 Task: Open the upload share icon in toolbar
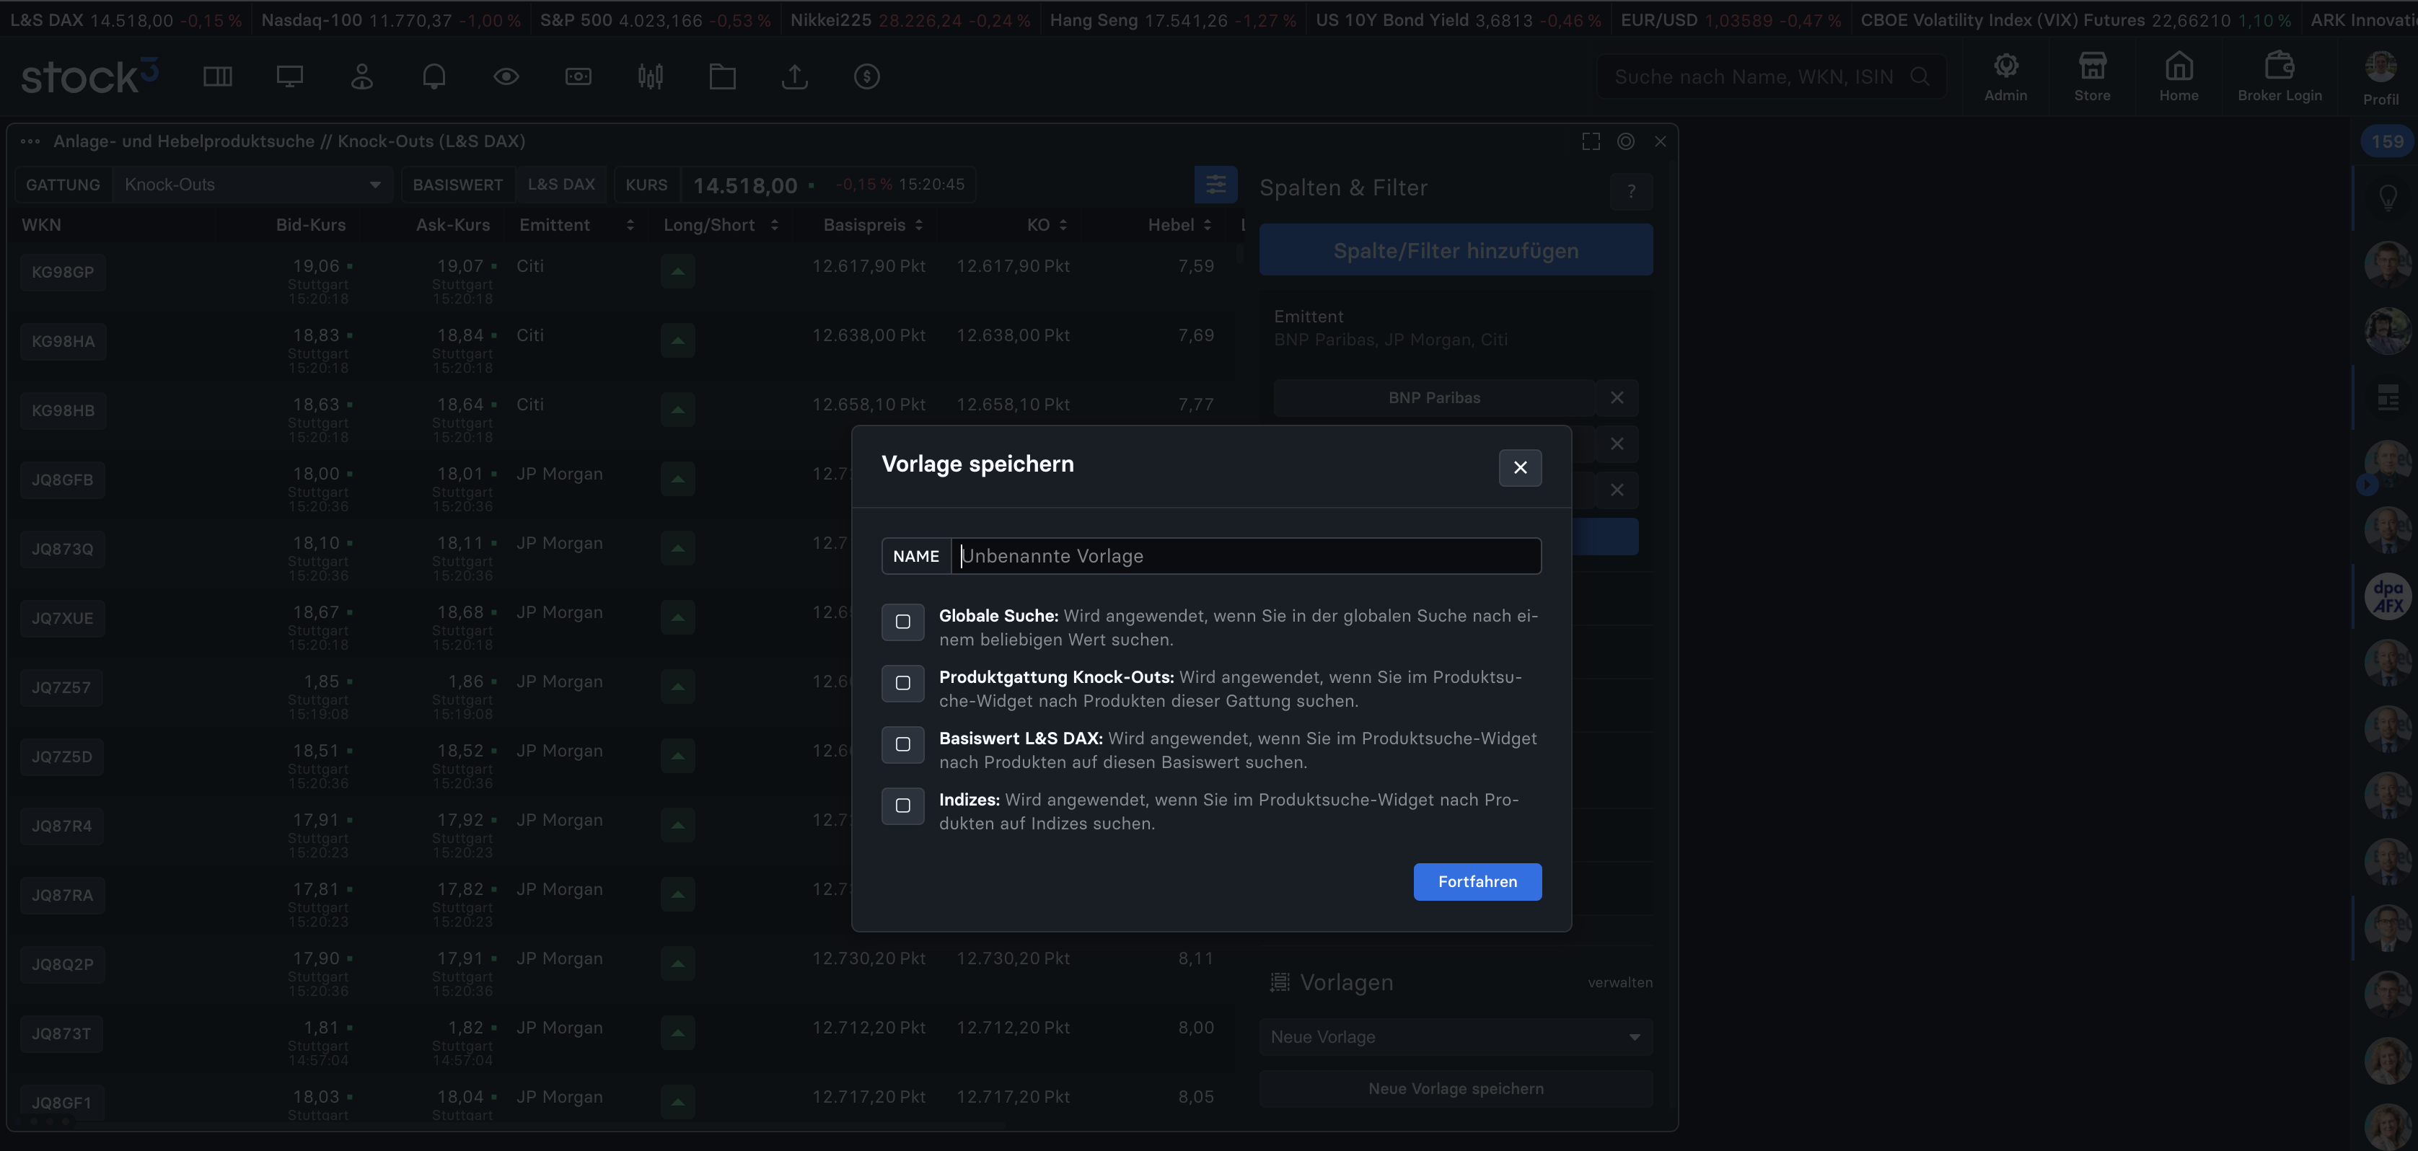point(795,77)
